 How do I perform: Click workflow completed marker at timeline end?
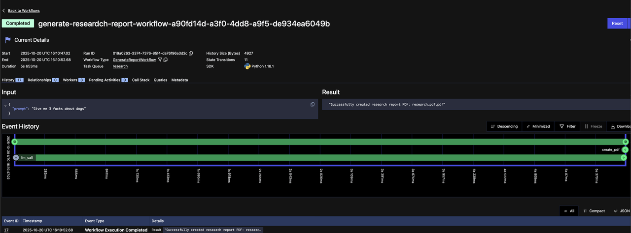pyautogui.click(x=626, y=142)
